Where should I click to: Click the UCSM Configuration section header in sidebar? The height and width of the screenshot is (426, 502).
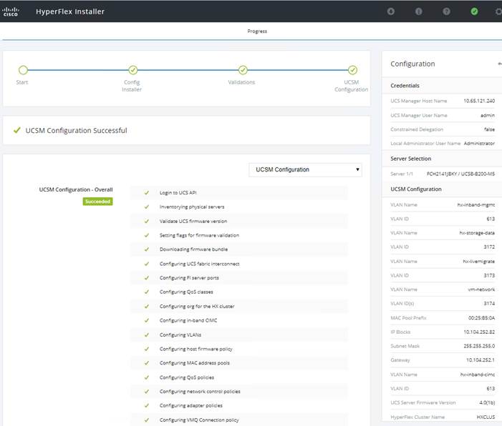click(416, 189)
